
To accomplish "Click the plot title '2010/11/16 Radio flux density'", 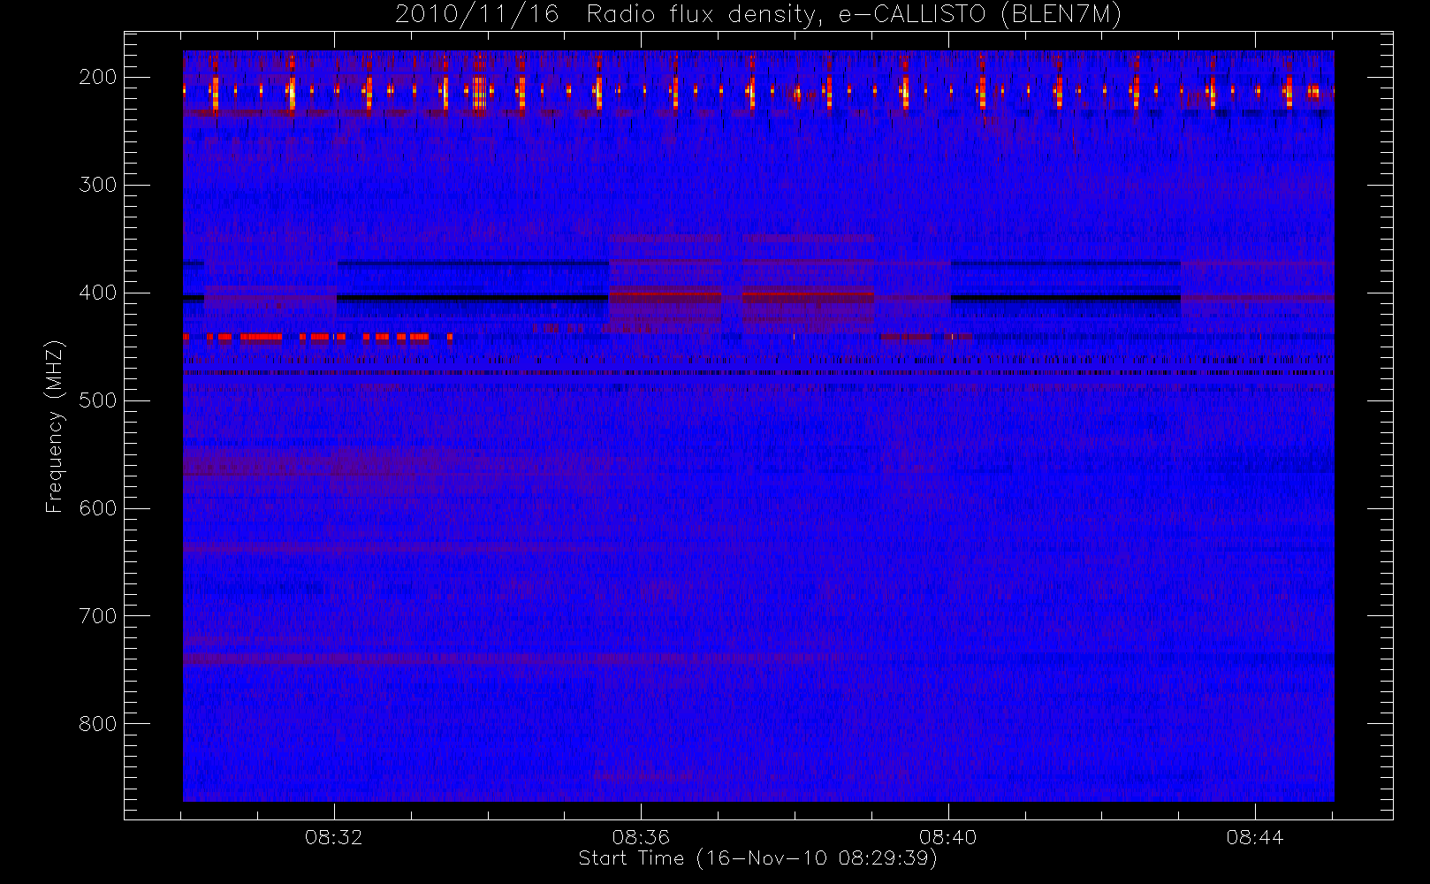I will [x=758, y=15].
